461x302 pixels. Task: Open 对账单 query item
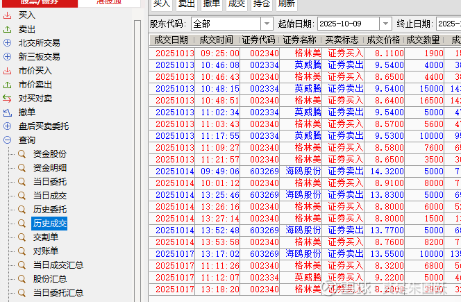[46, 251]
